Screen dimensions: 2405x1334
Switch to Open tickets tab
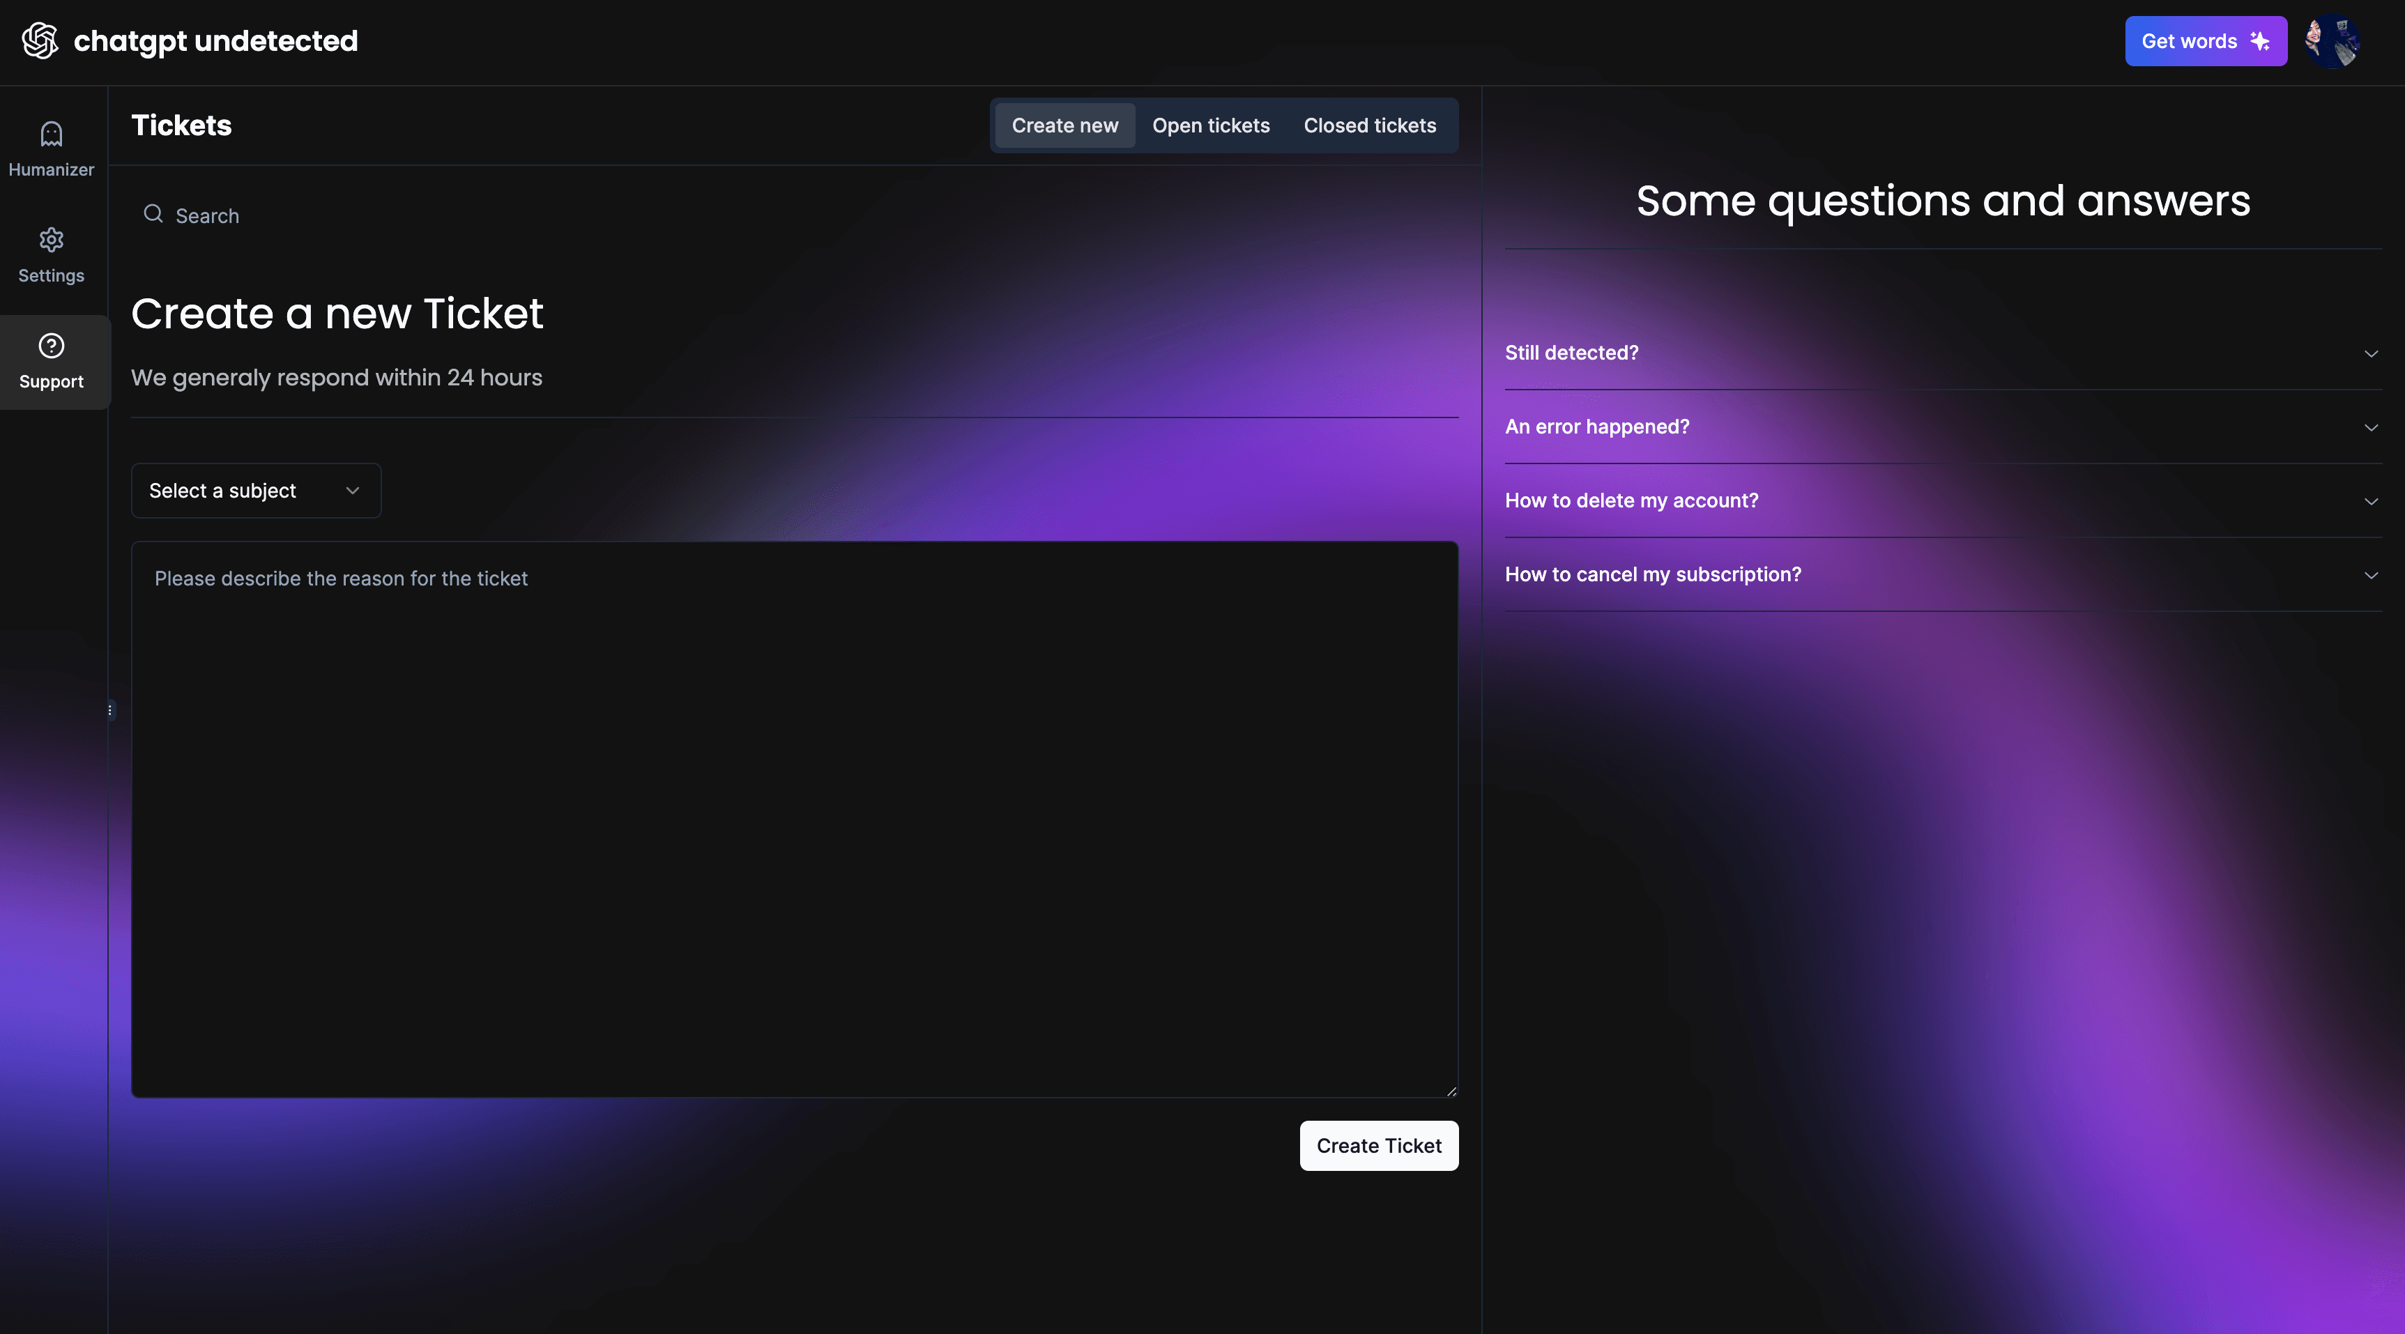(1211, 125)
